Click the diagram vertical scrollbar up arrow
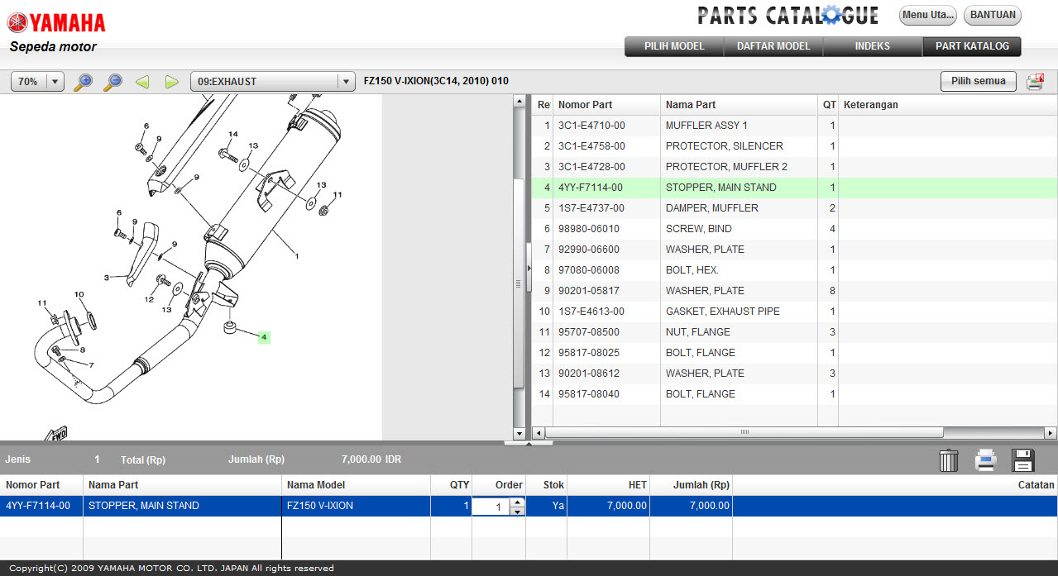Image resolution: width=1058 pixels, height=576 pixels. [519, 101]
